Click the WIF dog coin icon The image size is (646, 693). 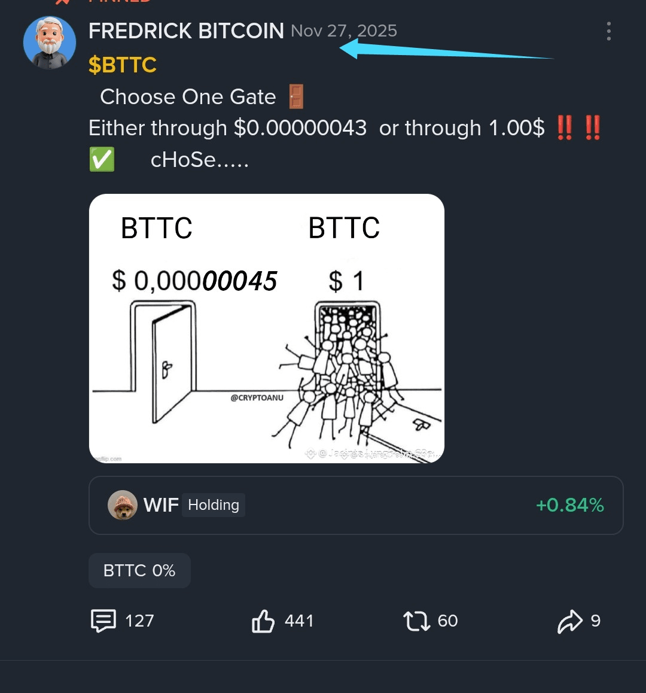(123, 504)
